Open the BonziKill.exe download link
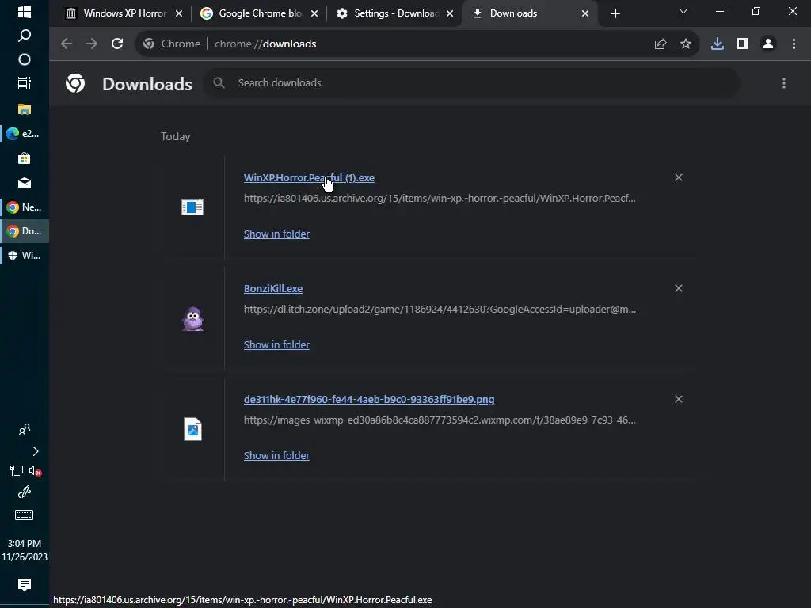This screenshot has height=608, width=811. (273, 288)
